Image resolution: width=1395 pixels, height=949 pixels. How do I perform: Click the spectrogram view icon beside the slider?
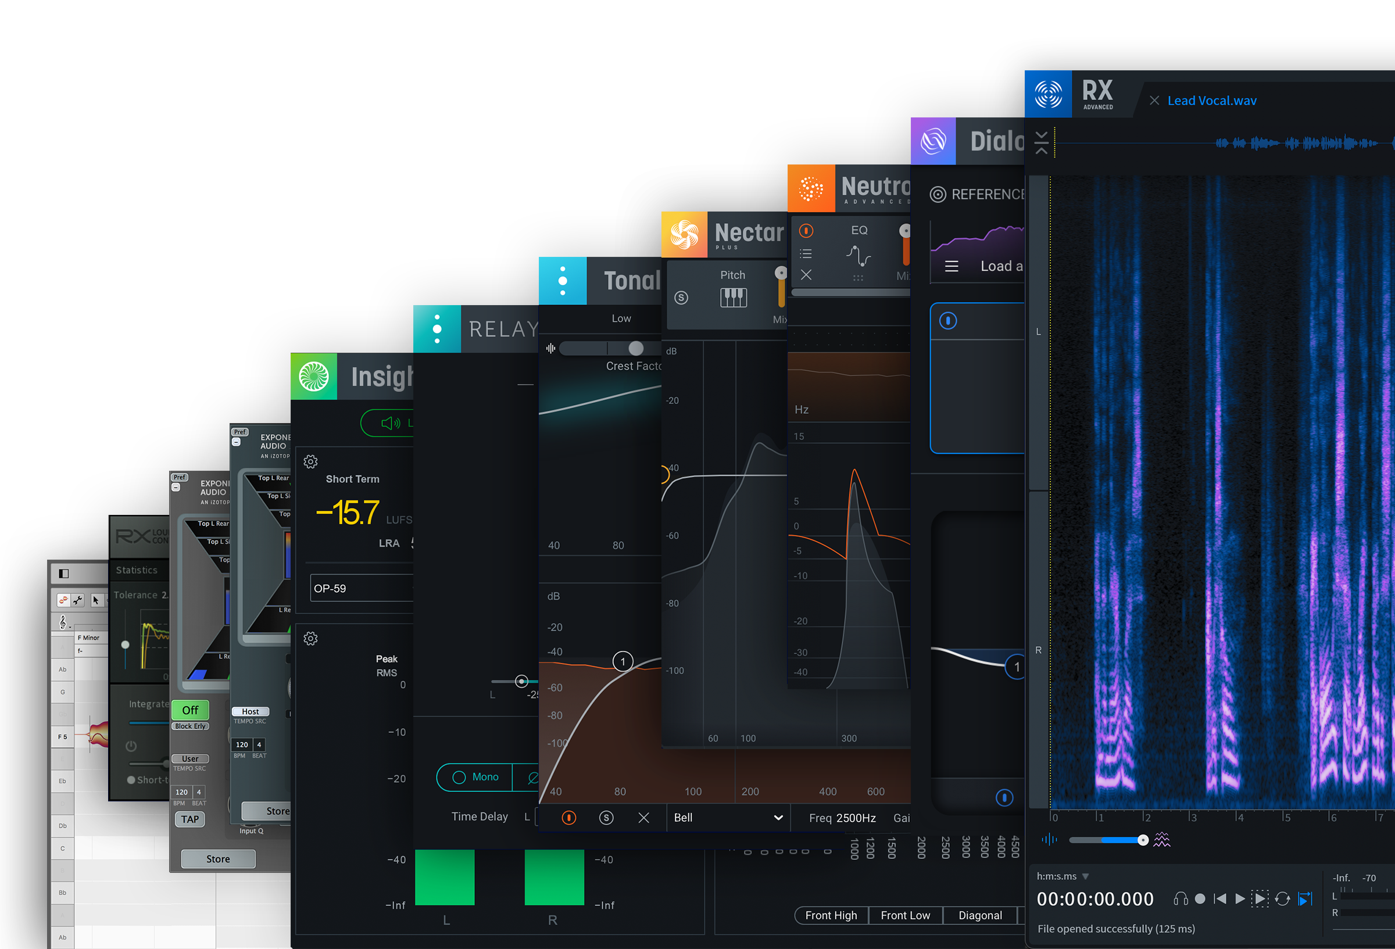coord(1161,840)
